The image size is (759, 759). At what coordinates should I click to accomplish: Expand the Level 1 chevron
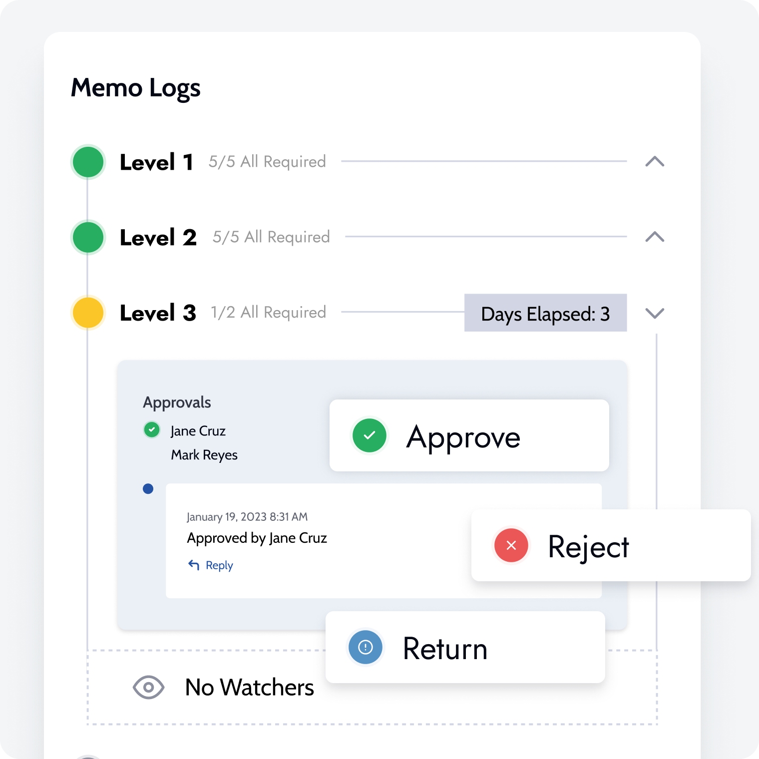655,161
